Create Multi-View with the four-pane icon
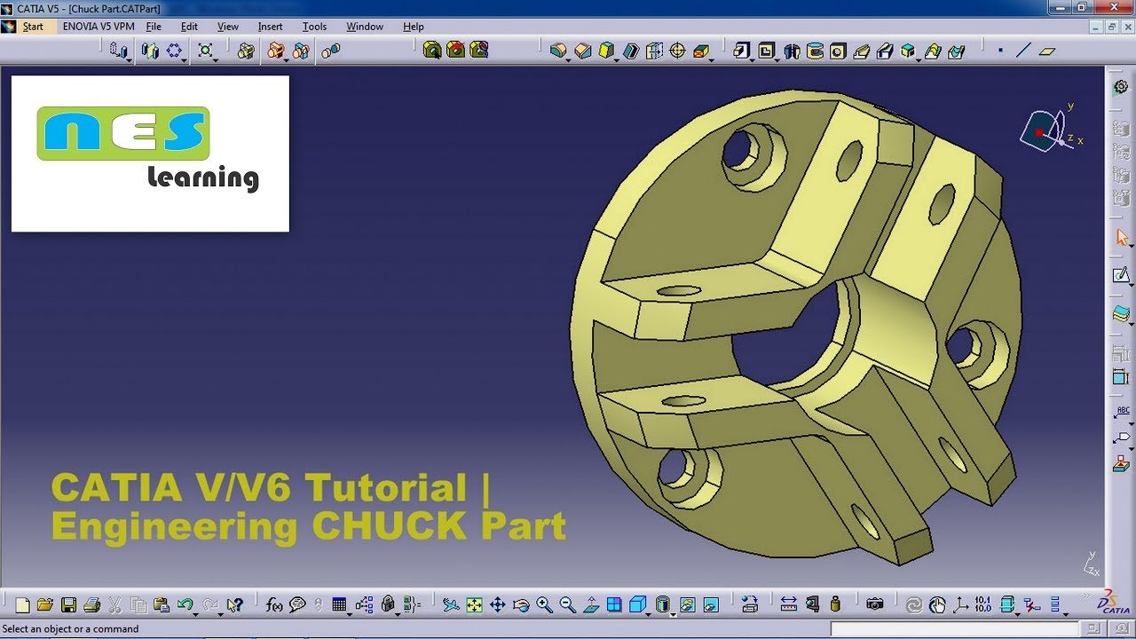The width and height of the screenshot is (1136, 639). tap(614, 605)
